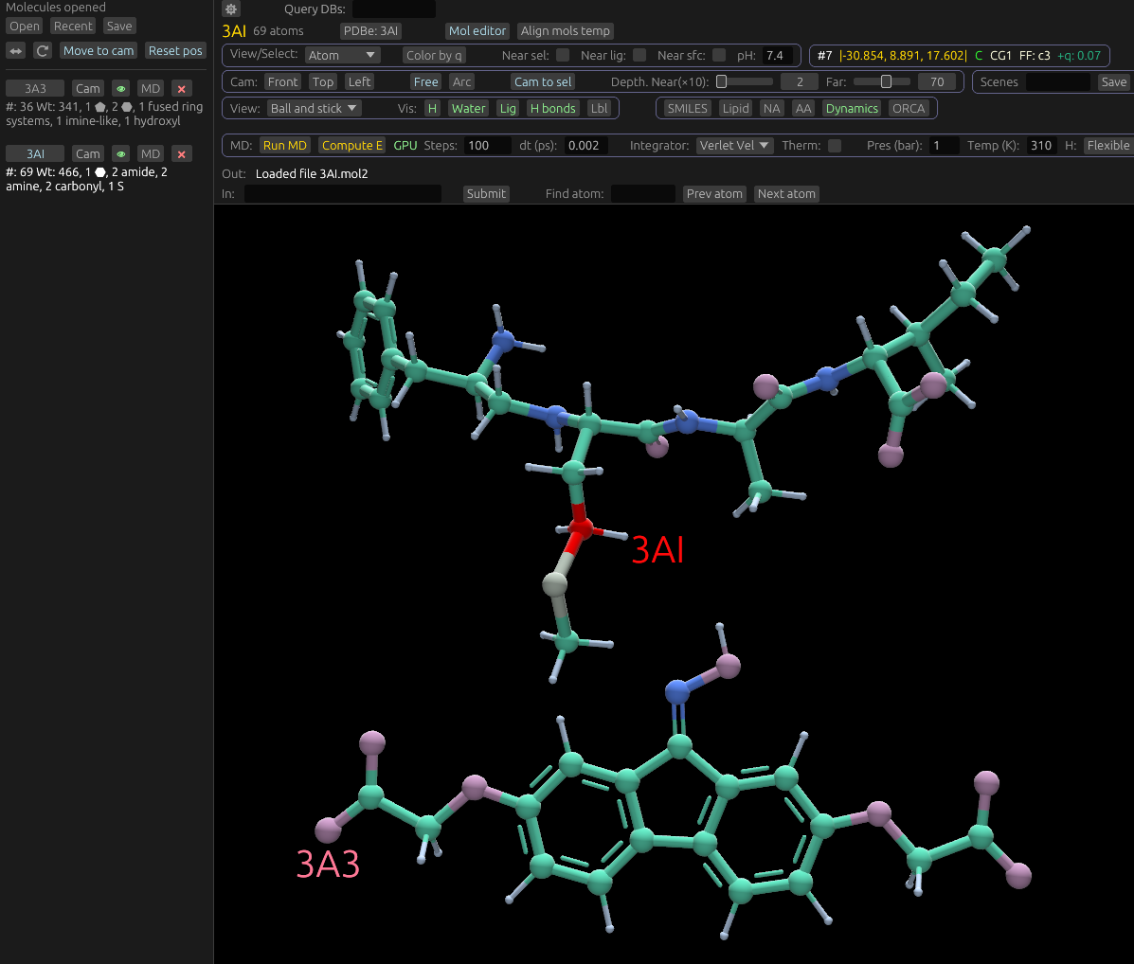This screenshot has height=964, width=1134.
Task: Open the Verlet Vel integrator dropdown
Action: (x=735, y=146)
